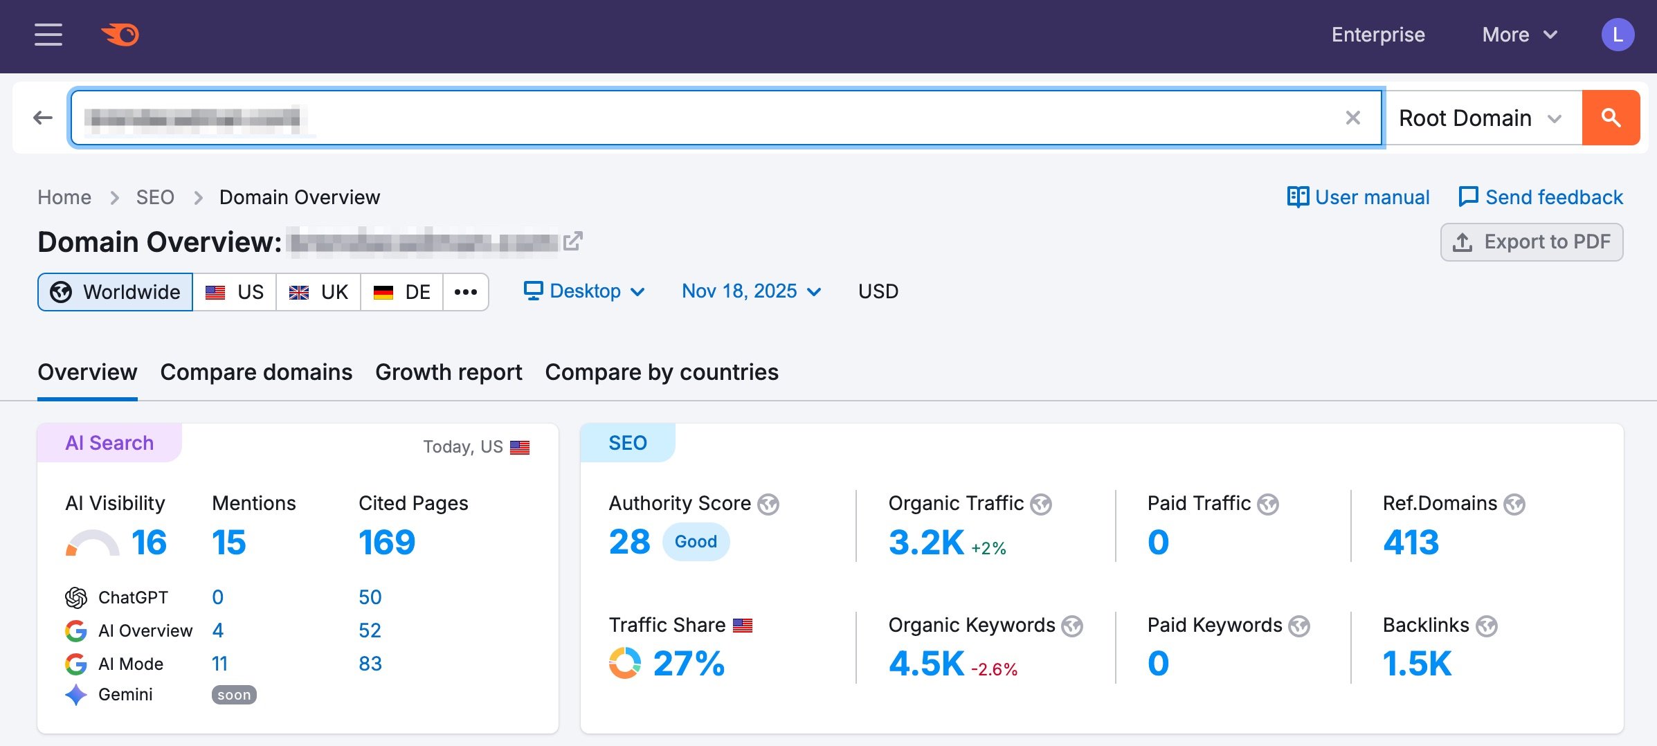Click the Gemini icon in AI Search

click(75, 694)
